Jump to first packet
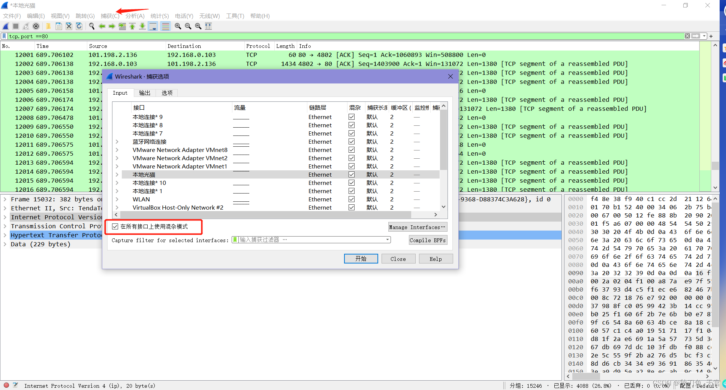This screenshot has height=390, width=726. point(132,26)
